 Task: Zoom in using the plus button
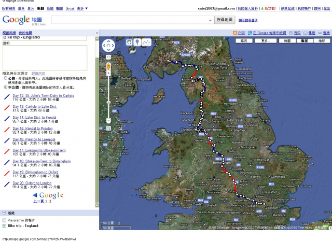tap(108, 74)
